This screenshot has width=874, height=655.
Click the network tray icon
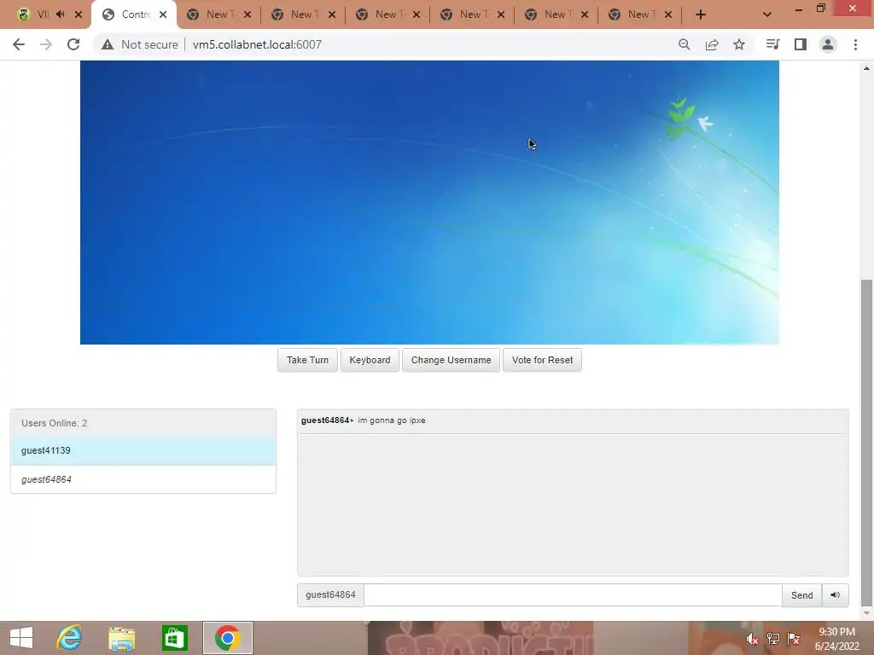pos(773,639)
